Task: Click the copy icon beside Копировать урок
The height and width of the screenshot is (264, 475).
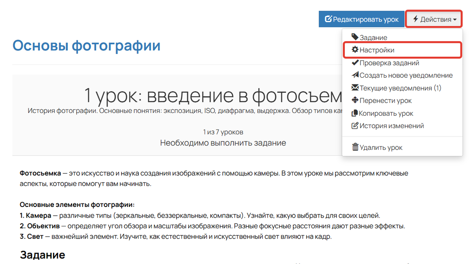Action: (x=355, y=113)
